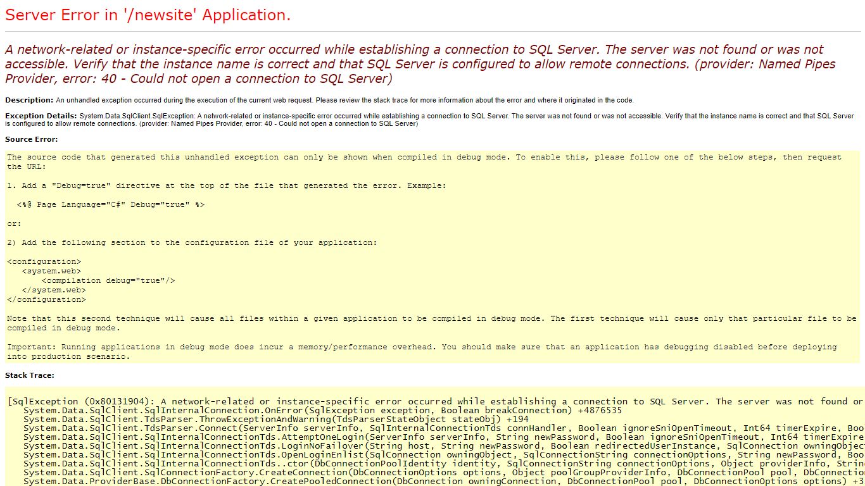
Task: Click the closing </system.web> tag line
Action: coord(54,290)
